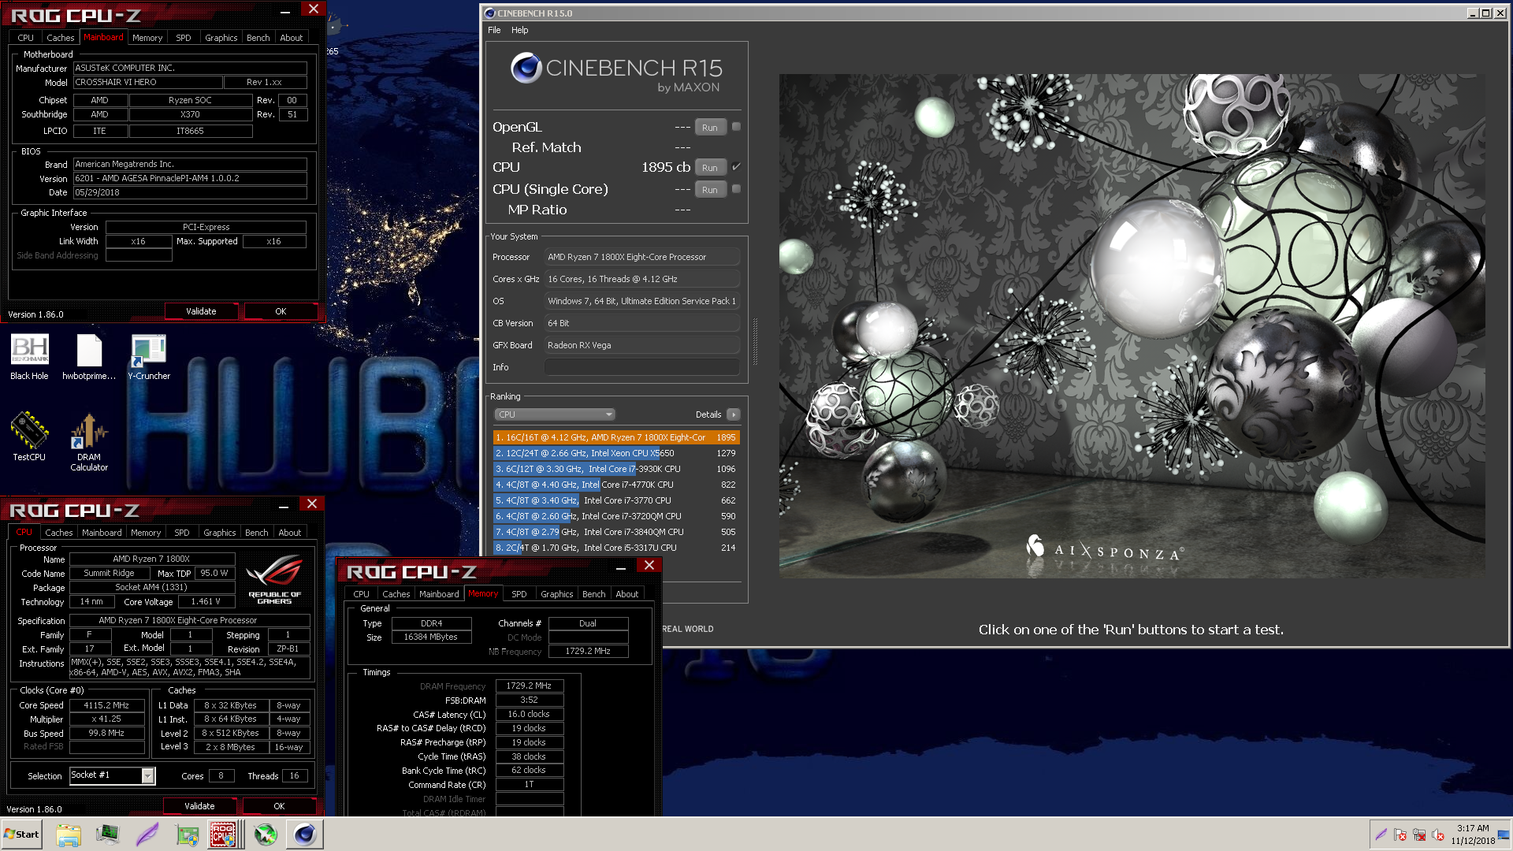Select the Ryzen 7 1800X ranking entry
1513x851 pixels.
click(x=616, y=437)
